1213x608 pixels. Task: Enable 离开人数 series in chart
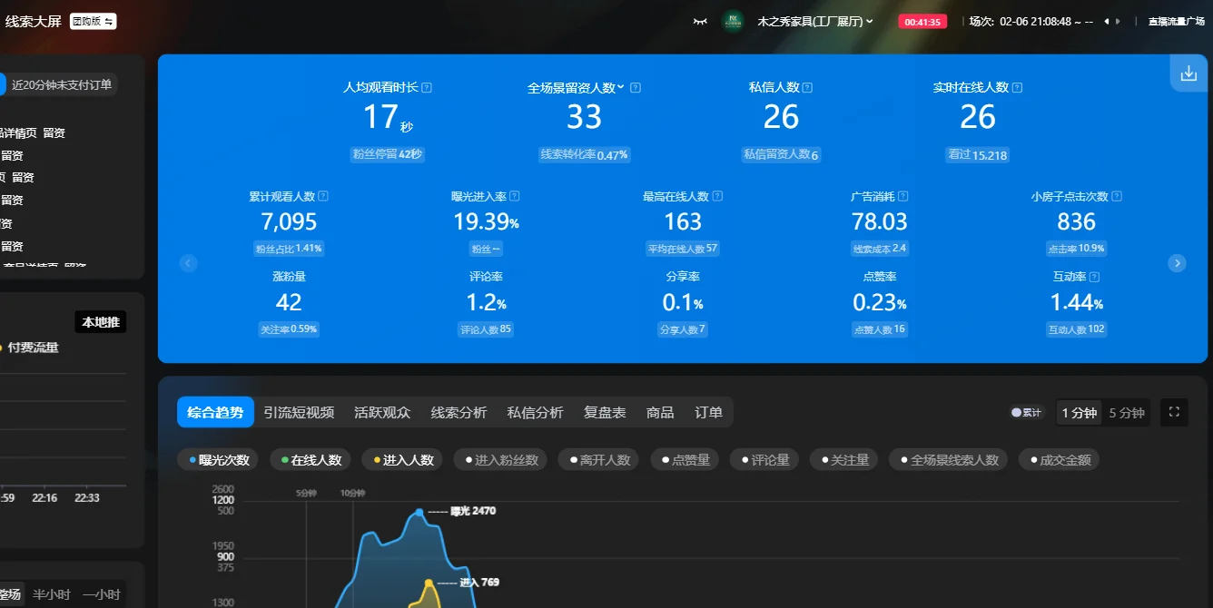599,460
